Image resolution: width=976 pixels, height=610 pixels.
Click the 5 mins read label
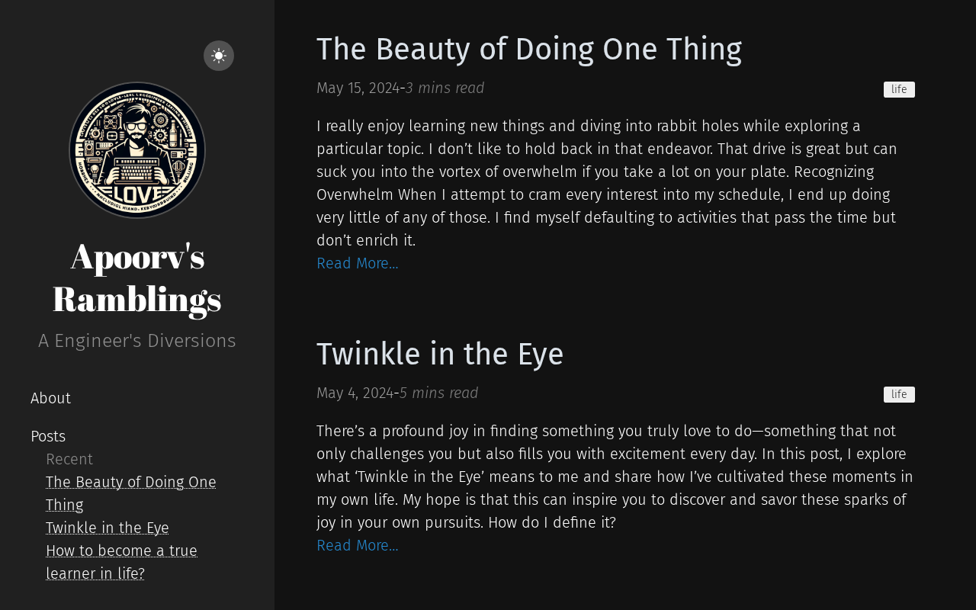pos(439,393)
